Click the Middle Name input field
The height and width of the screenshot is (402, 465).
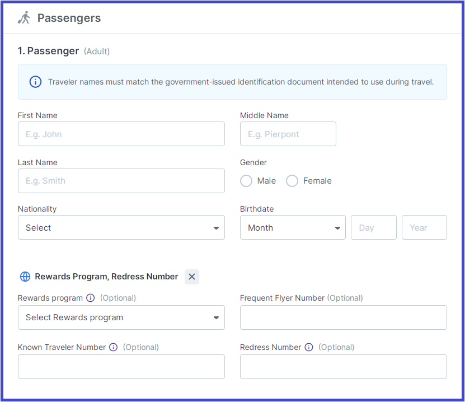point(288,134)
